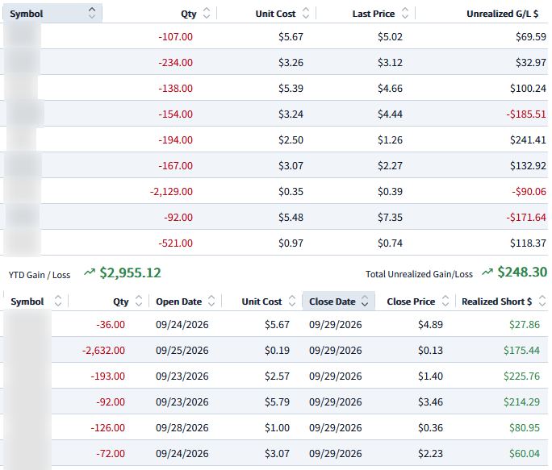The width and height of the screenshot is (552, 470).
Task: Click the unrealized gain $241.41
Action: [528, 140]
